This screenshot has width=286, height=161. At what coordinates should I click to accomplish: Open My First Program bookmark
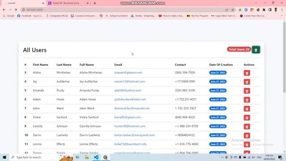(x=198, y=16)
